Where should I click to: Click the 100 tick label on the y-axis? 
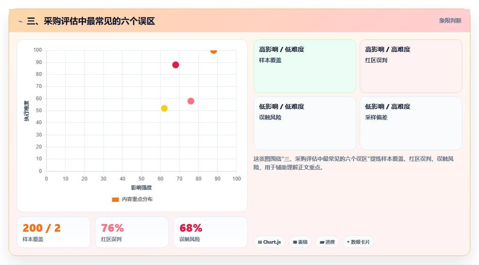(x=38, y=50)
